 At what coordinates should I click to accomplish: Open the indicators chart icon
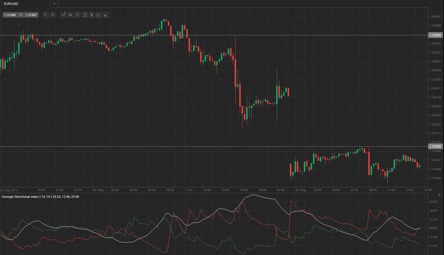pos(85,15)
